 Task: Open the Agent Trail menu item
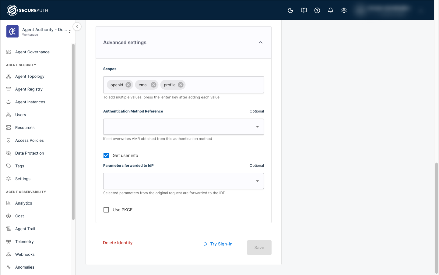tap(25, 229)
